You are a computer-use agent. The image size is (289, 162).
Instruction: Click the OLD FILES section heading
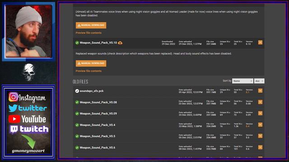(80, 82)
